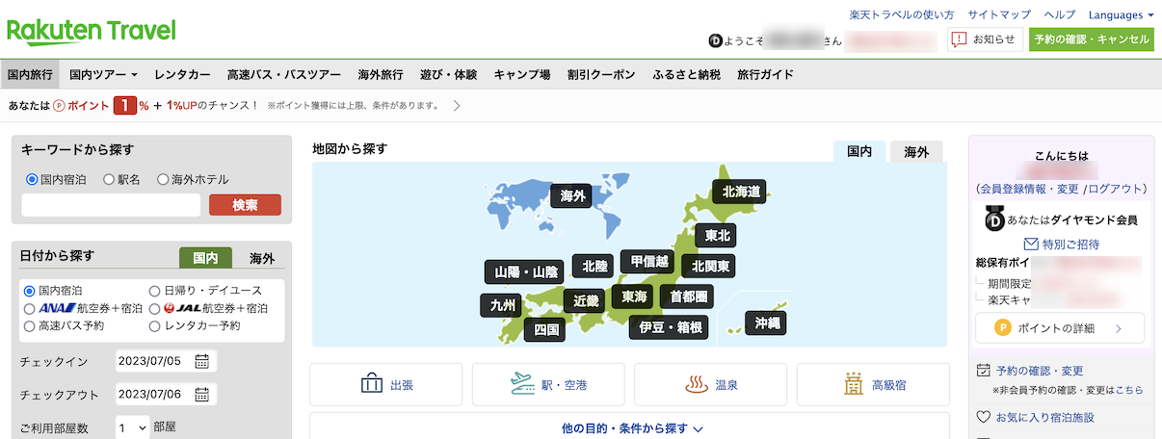Open 高速バス・バスツアー in navigation

pos(284,74)
